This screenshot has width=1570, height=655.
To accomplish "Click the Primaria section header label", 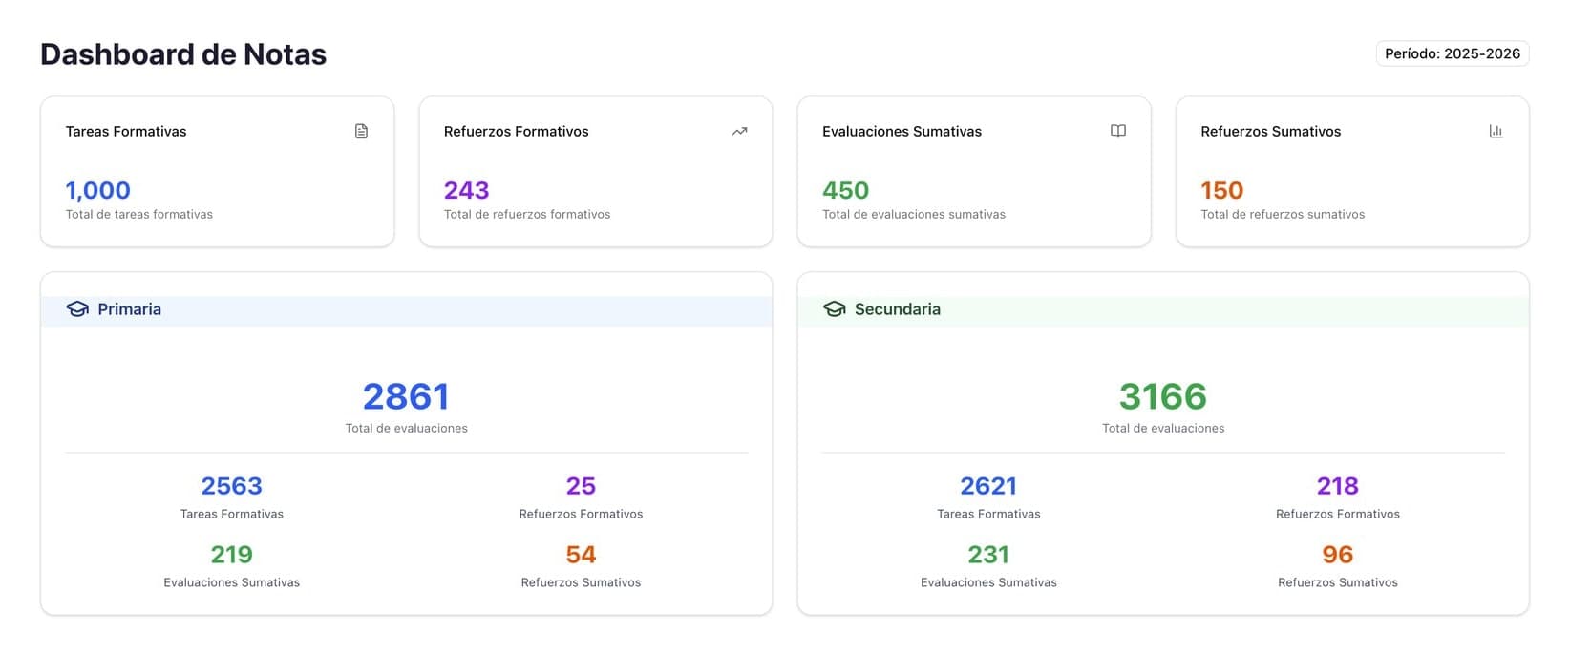I will (129, 309).
